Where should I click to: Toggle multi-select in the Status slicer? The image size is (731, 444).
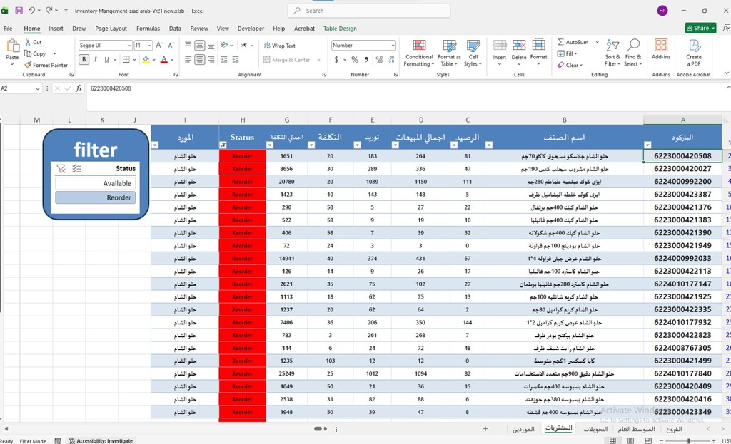(76, 168)
